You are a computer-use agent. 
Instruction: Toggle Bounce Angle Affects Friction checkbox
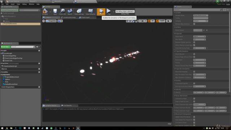click(194, 57)
